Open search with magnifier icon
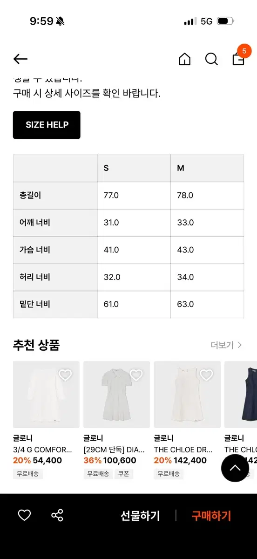Viewport: 257px width, 559px height. [211, 59]
